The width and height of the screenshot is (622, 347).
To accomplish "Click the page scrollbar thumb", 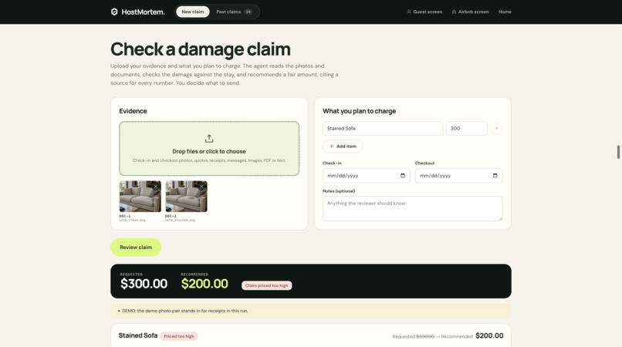I will tap(618, 152).
